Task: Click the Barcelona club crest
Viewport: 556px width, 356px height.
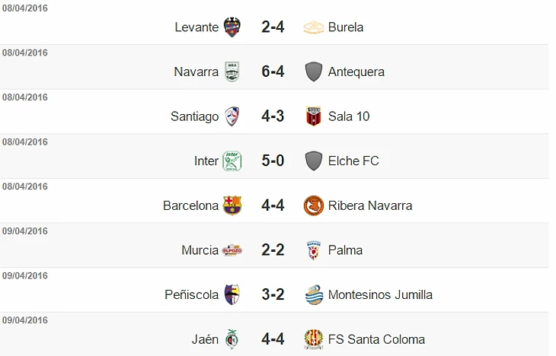Action: (x=232, y=205)
